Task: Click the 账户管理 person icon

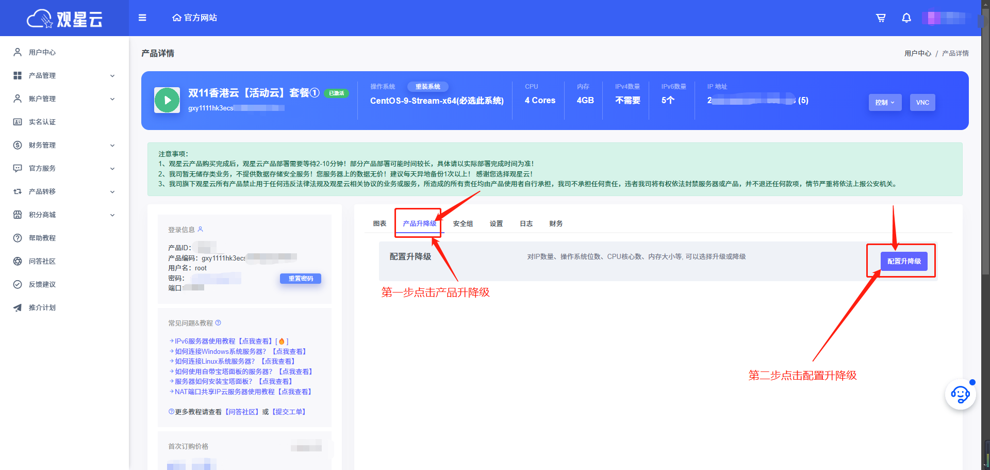Action: click(18, 99)
